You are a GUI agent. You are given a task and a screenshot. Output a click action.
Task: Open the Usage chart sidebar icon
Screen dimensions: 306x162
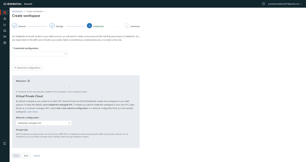5,24
